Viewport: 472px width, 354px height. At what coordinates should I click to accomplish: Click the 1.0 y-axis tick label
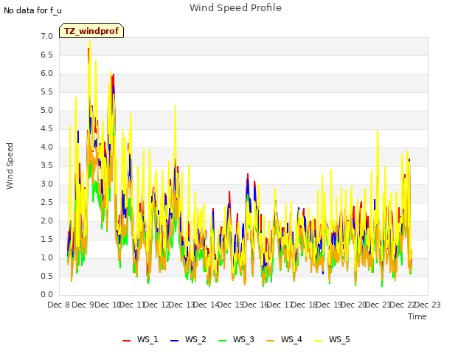coord(46,258)
